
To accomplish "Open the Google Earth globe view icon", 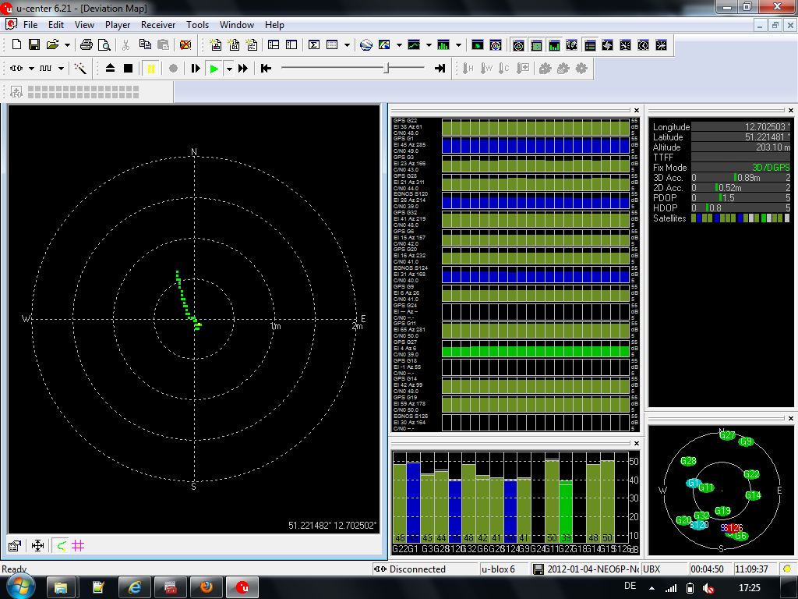I will click(366, 45).
